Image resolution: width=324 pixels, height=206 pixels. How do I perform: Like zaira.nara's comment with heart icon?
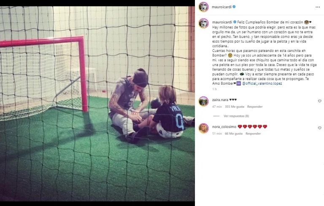coord(319,101)
